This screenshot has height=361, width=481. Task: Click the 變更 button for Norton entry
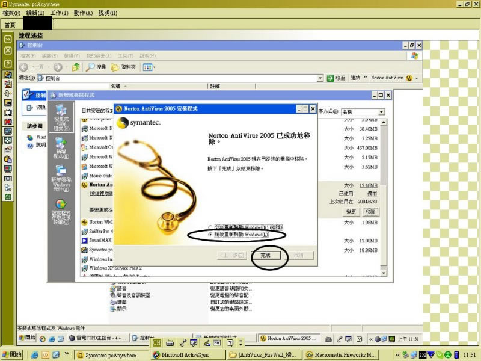pos(351,212)
